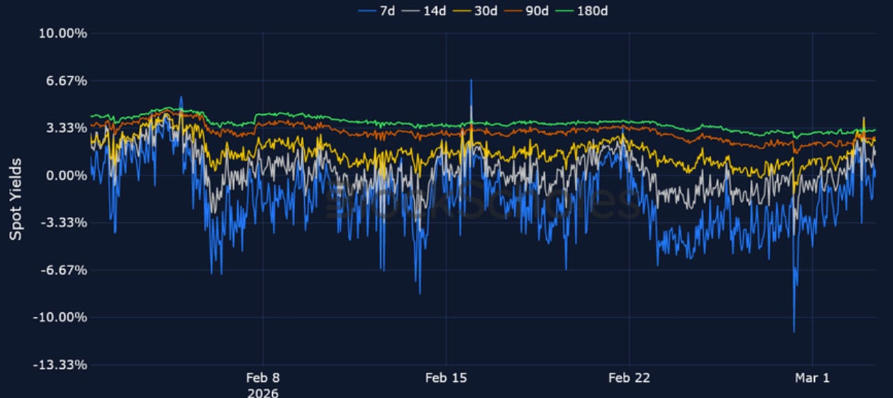Select the Feb 15 date label
893x398 pixels.
point(446,378)
